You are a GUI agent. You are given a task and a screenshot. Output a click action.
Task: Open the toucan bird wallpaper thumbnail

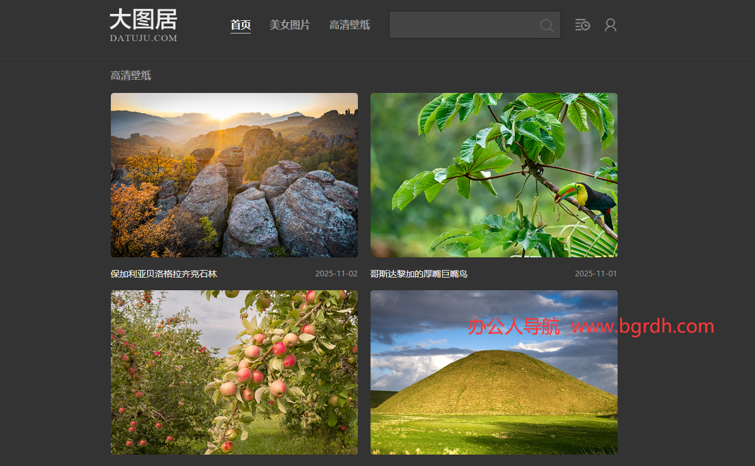(x=493, y=175)
